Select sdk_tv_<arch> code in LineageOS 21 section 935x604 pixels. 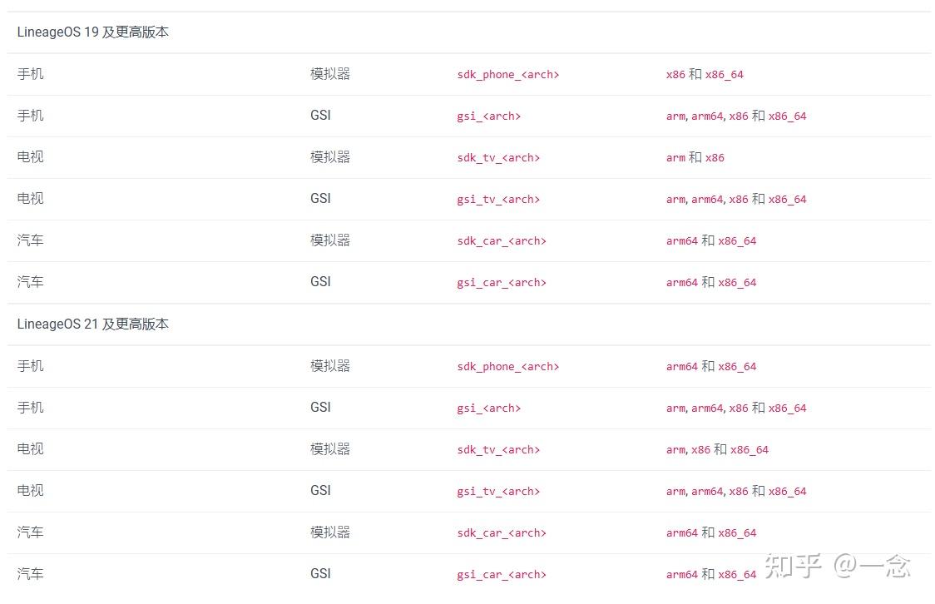point(498,450)
